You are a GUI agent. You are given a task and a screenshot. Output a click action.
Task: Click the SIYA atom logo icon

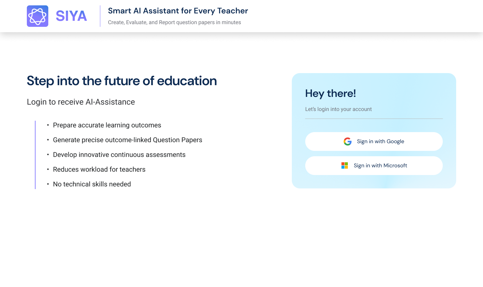(38, 16)
